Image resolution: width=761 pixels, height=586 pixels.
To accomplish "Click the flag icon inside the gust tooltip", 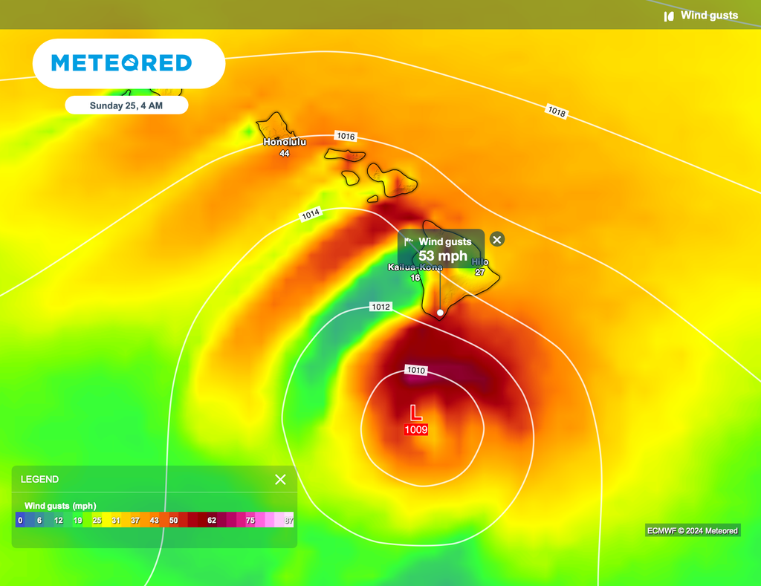I will pos(409,242).
